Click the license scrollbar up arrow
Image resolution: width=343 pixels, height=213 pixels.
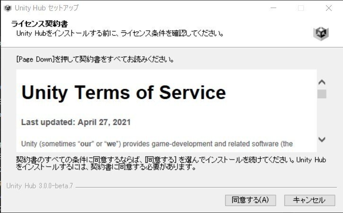(x=322, y=82)
